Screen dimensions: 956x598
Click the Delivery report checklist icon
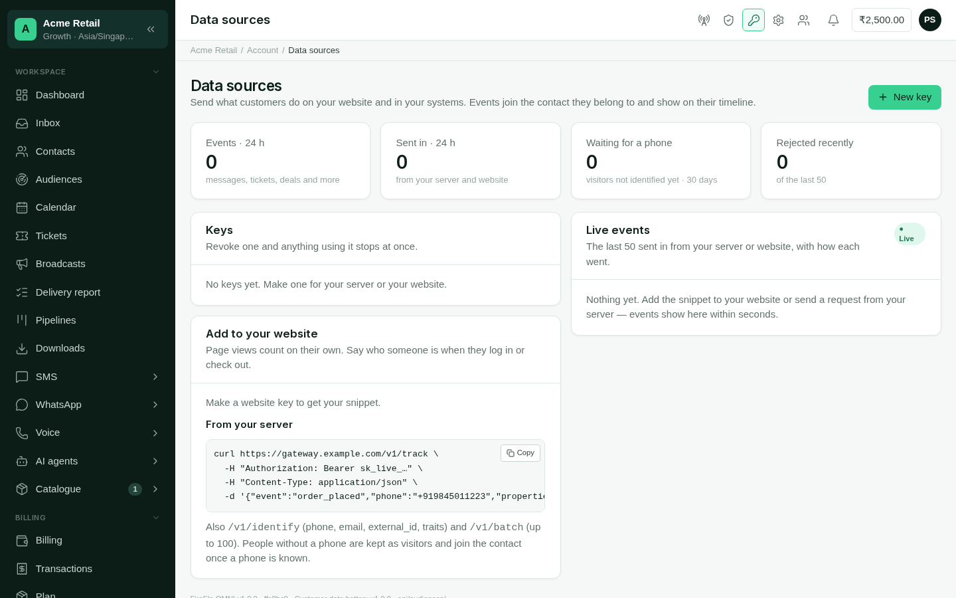point(22,292)
